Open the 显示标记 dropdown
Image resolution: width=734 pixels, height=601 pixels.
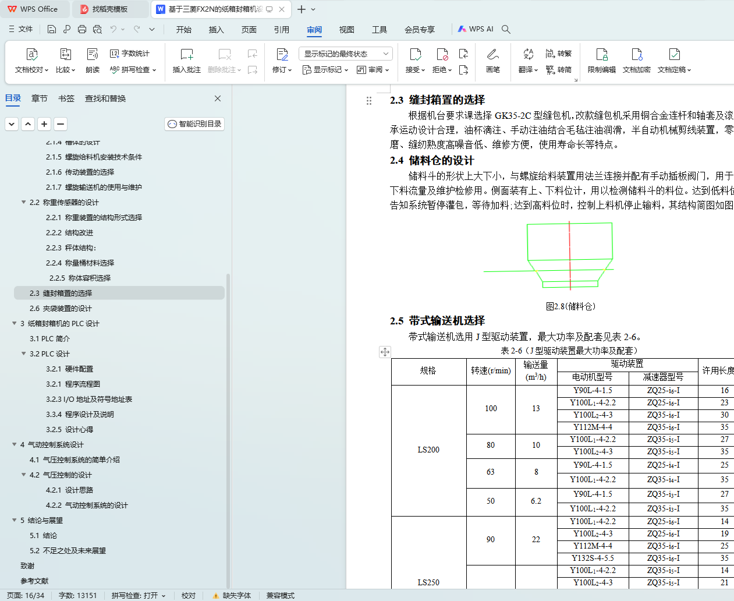click(x=326, y=70)
